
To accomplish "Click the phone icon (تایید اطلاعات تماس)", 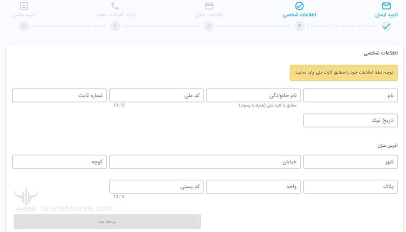I will (115, 6).
